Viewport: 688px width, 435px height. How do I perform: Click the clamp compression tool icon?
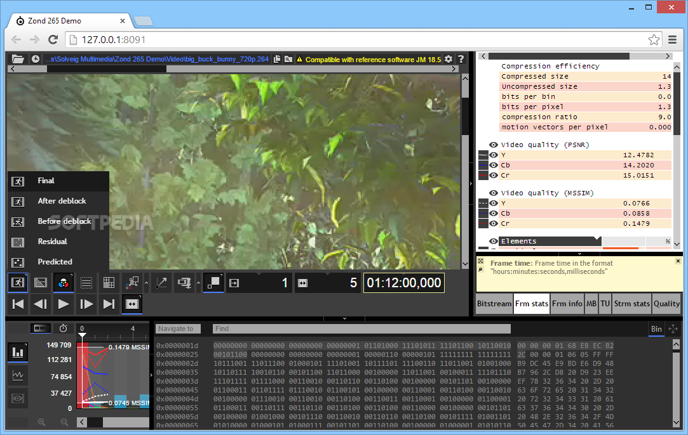[184, 283]
